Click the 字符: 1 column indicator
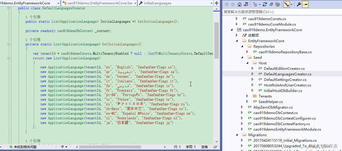342x151 pixels. click(191, 147)
